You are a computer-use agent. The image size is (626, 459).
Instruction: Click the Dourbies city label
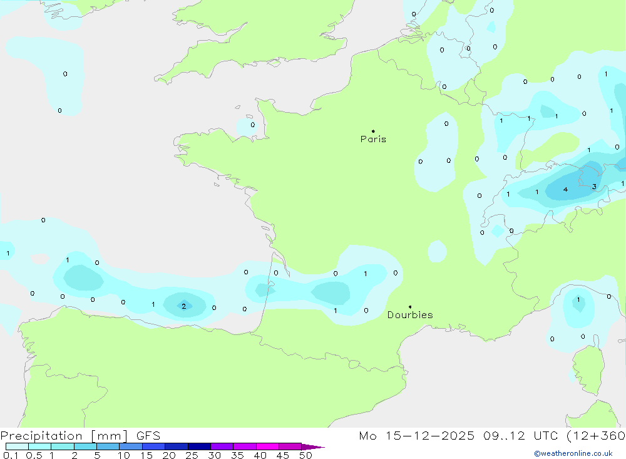[410, 315]
